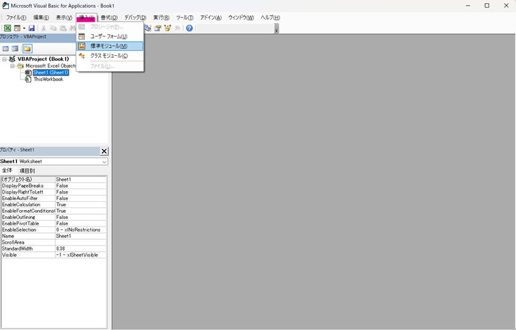Click the Paste clipboard toolbar icon
Image resolution: width=516 pixels, height=330 pixels.
pos(63,28)
